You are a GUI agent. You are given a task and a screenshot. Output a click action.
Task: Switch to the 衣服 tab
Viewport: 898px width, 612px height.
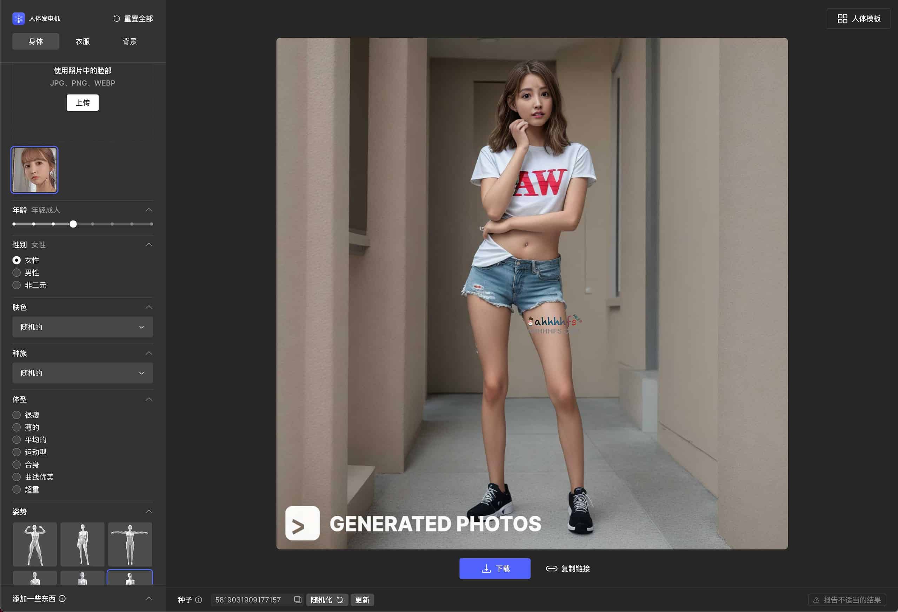pos(83,41)
